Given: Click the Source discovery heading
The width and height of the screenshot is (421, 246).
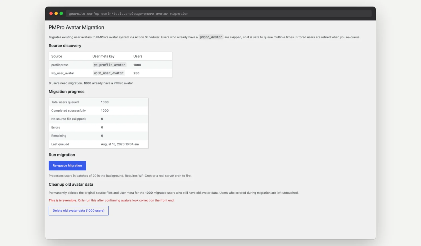Looking at the screenshot, I should [65, 46].
